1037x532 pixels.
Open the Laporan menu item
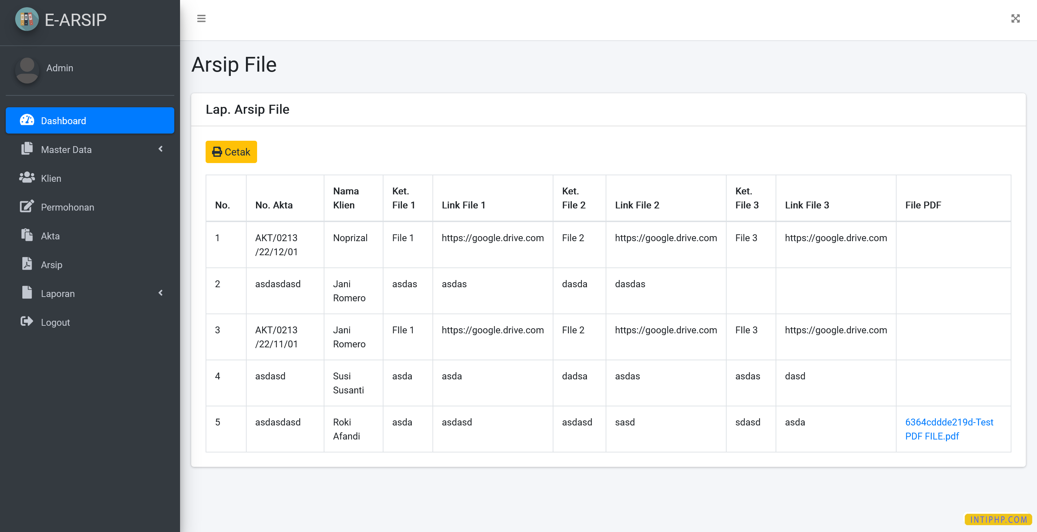click(x=58, y=293)
